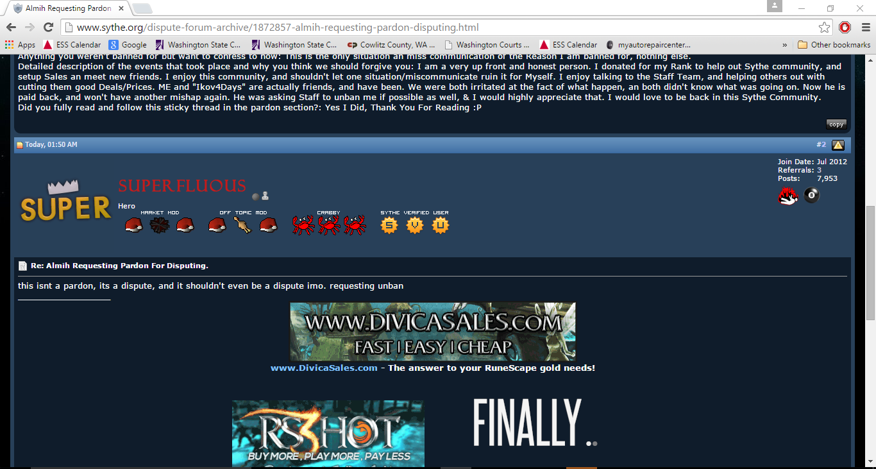876x469 pixels.
Task: Open the Cowlitz County, WA bookmark
Action: pos(391,45)
